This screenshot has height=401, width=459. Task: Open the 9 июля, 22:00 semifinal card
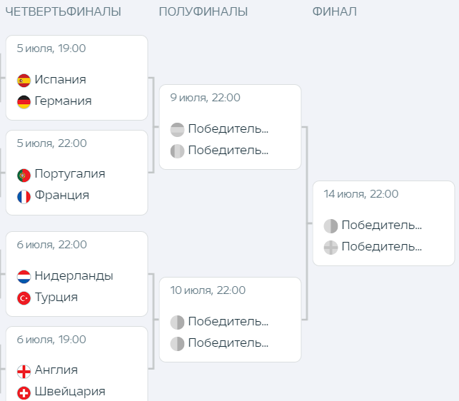230,127
